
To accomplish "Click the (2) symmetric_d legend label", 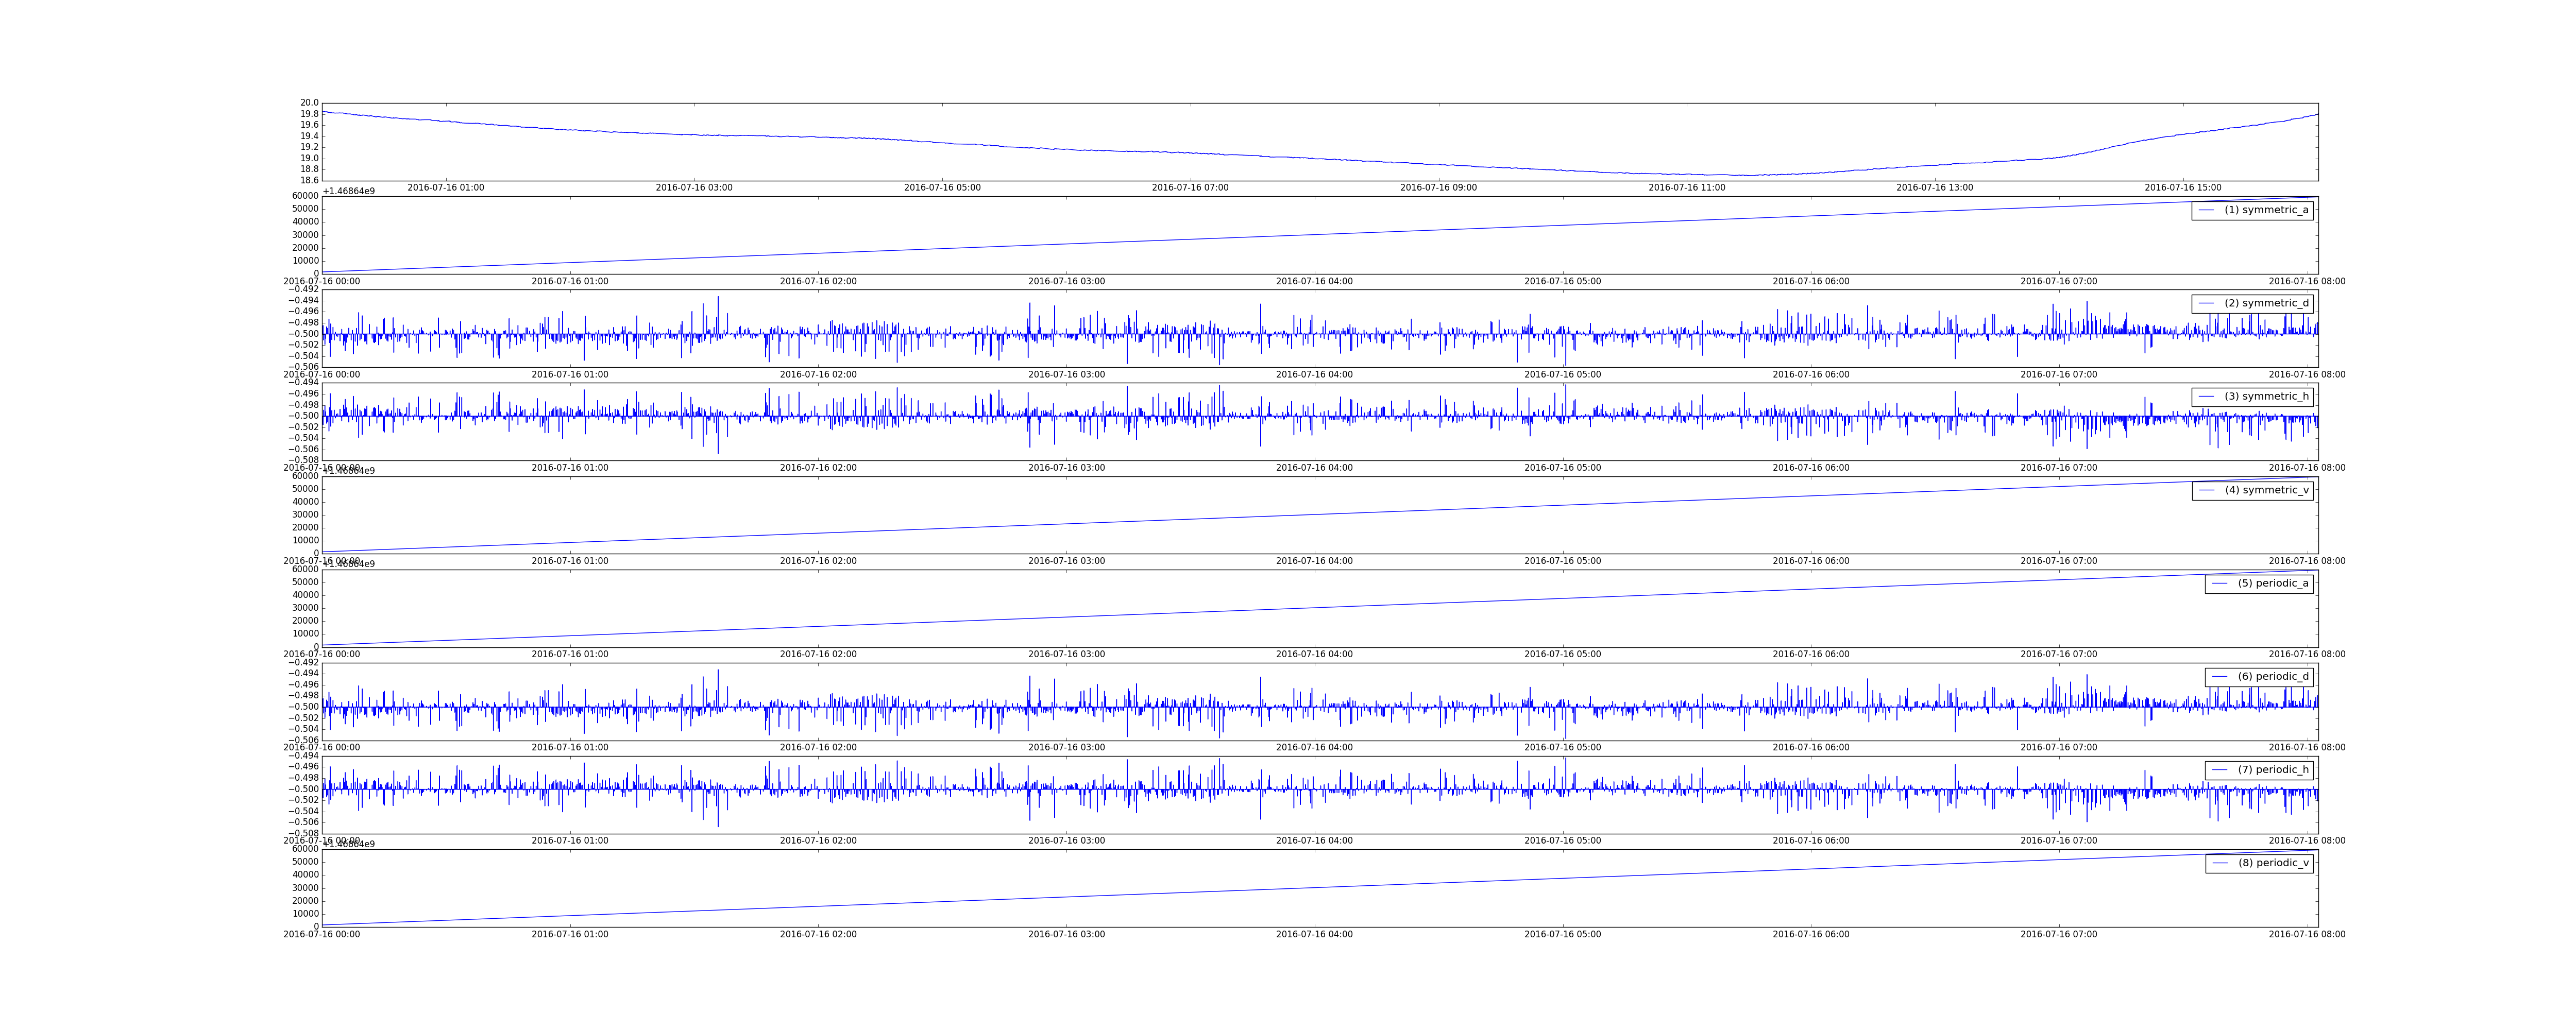I will [2266, 303].
